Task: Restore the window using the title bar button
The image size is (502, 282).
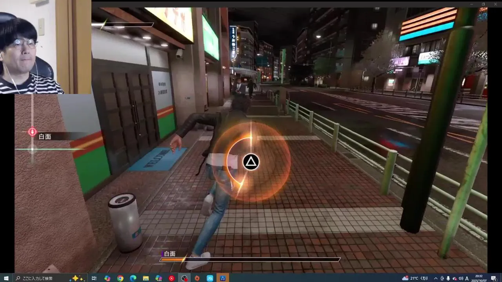Action: click(483, 4)
